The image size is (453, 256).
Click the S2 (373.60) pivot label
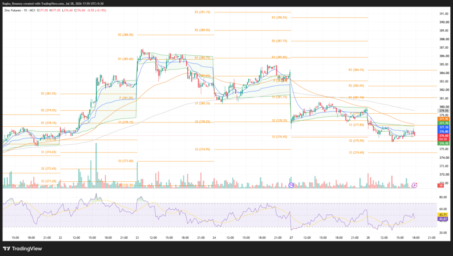[x=126, y=161]
